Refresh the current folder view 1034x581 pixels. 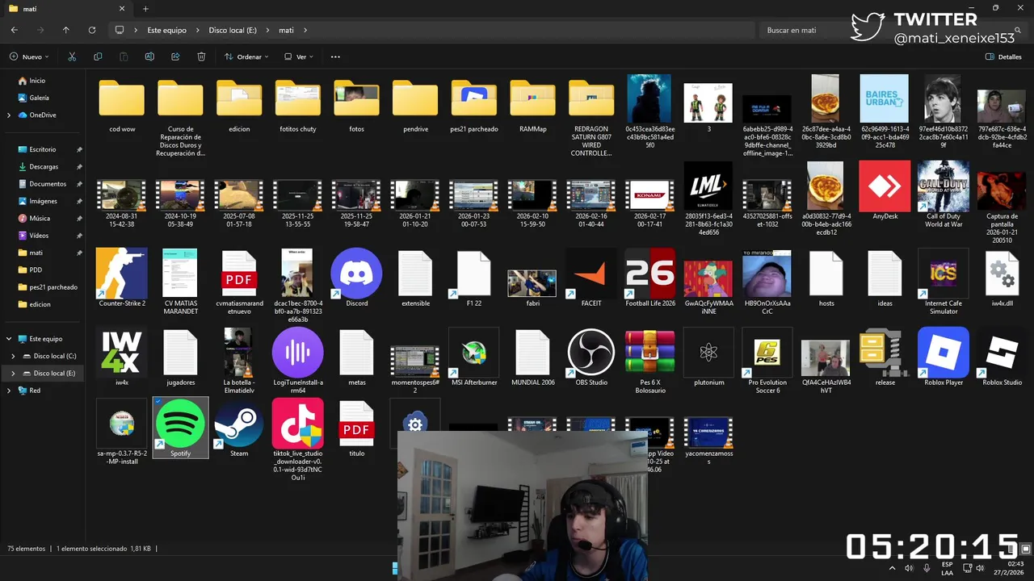pyautogui.click(x=92, y=30)
